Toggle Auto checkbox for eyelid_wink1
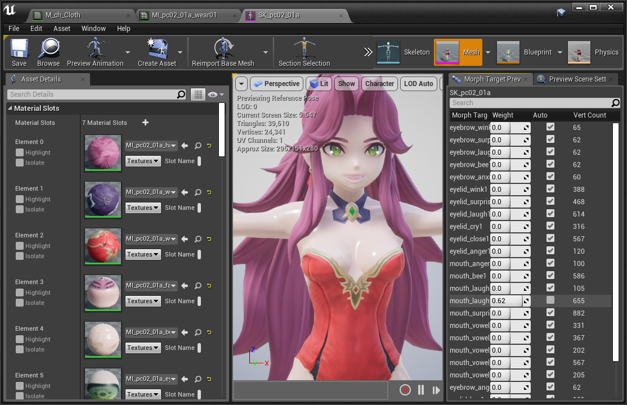Viewport: 627px width, 405px height. (550, 188)
